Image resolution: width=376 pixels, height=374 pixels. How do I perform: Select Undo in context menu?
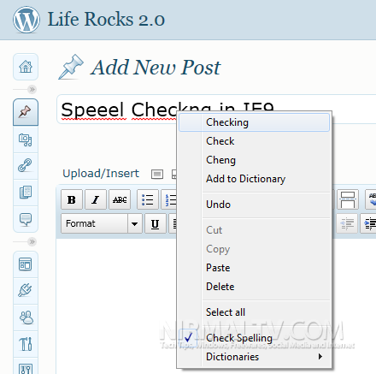click(x=254, y=205)
